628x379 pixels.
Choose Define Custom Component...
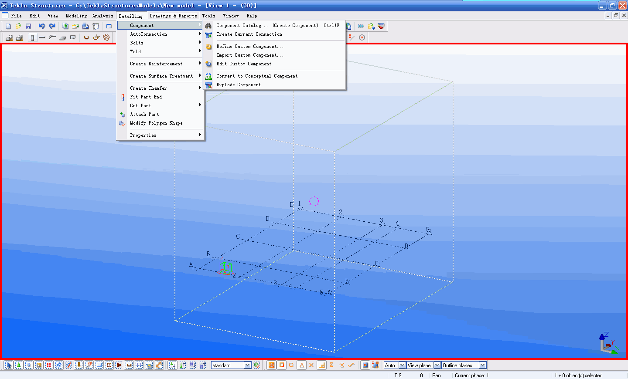[275, 46]
